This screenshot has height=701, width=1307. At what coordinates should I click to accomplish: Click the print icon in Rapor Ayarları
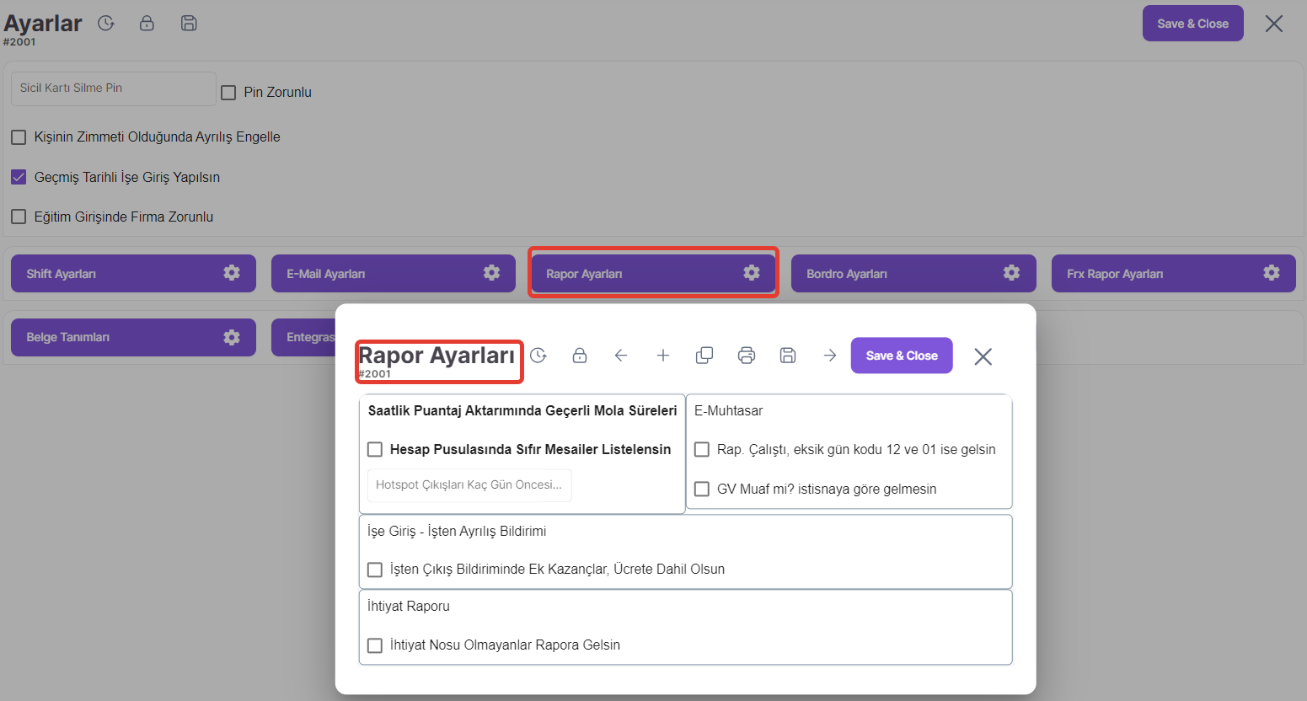[747, 356]
